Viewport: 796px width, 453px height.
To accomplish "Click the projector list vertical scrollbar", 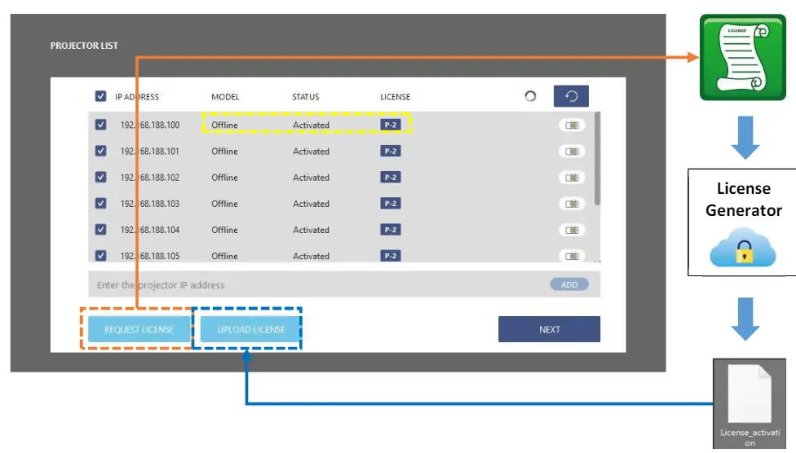I will click(x=598, y=159).
